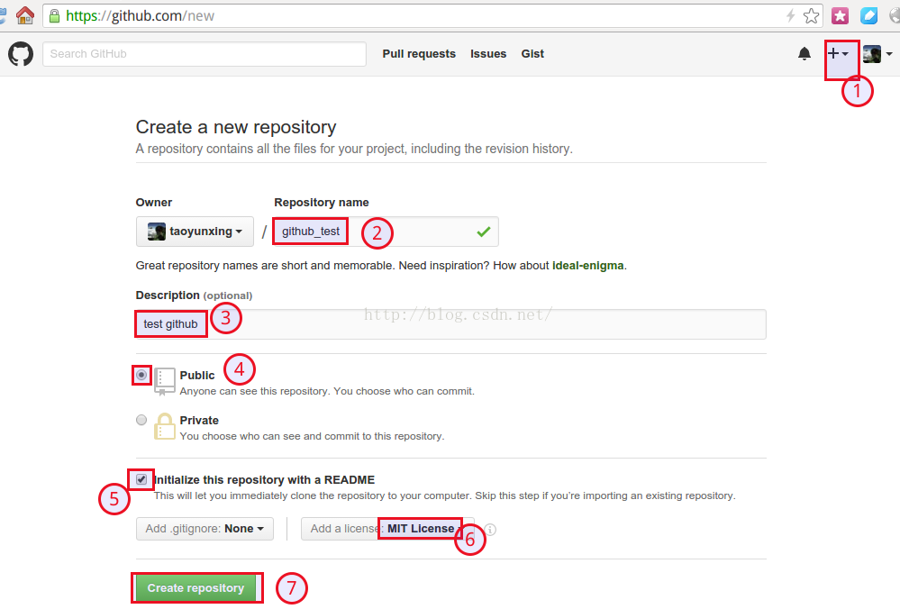Viewport: 900px width, 609px height.
Task: Click the browser home icon
Action: click(24, 15)
